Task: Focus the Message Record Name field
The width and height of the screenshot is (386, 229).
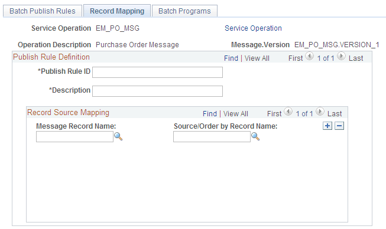Action: coord(74,136)
